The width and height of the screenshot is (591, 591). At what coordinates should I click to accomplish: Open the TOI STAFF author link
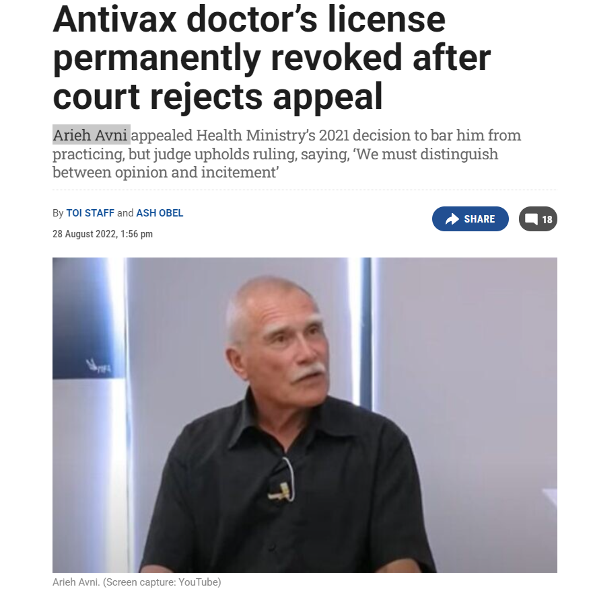click(x=90, y=213)
